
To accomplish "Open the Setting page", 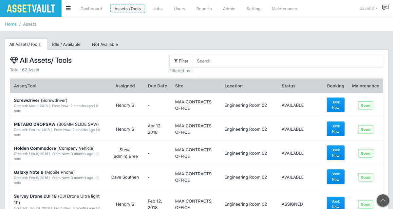I will [x=253, y=9].
